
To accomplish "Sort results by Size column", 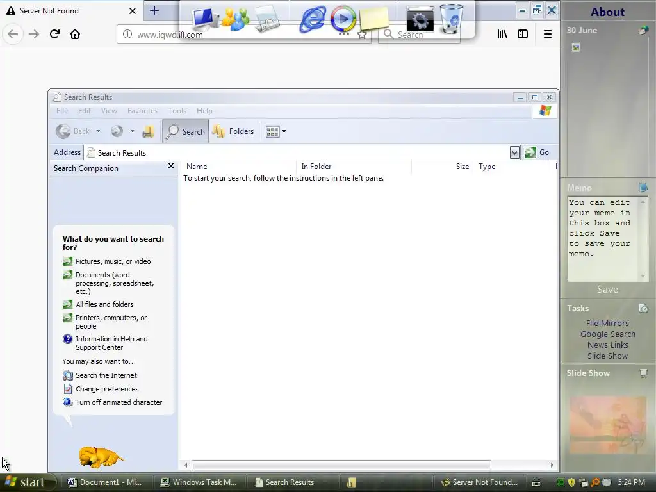I will coord(442,167).
